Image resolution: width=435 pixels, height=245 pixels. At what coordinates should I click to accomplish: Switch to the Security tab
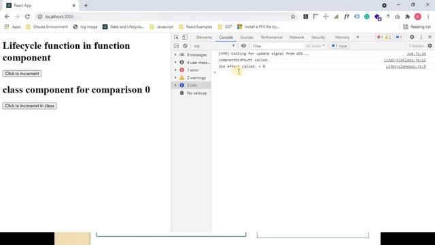click(x=318, y=37)
